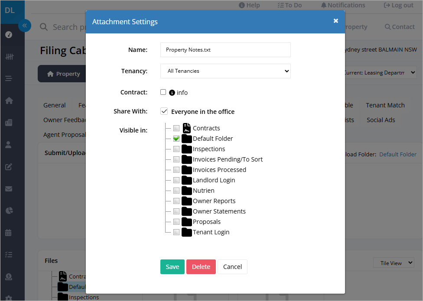The image size is (423, 301).
Task: Open the home sidebar icon
Action: point(9,100)
